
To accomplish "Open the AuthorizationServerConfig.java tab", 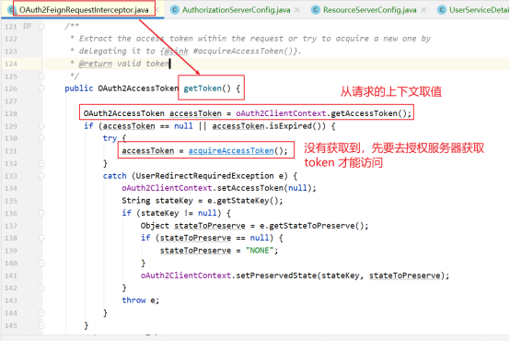I will click(x=236, y=10).
